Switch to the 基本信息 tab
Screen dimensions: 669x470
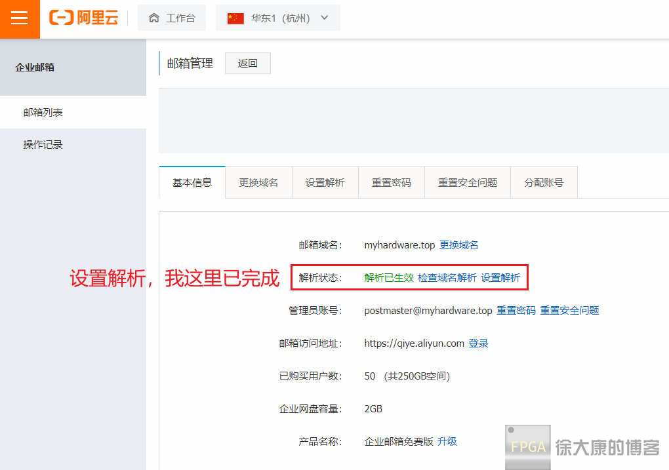pyautogui.click(x=192, y=182)
